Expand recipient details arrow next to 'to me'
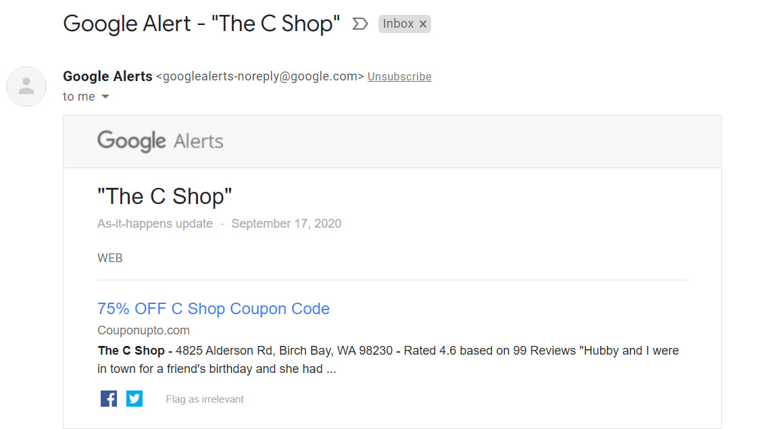This screenshot has width=765, height=429. (105, 97)
